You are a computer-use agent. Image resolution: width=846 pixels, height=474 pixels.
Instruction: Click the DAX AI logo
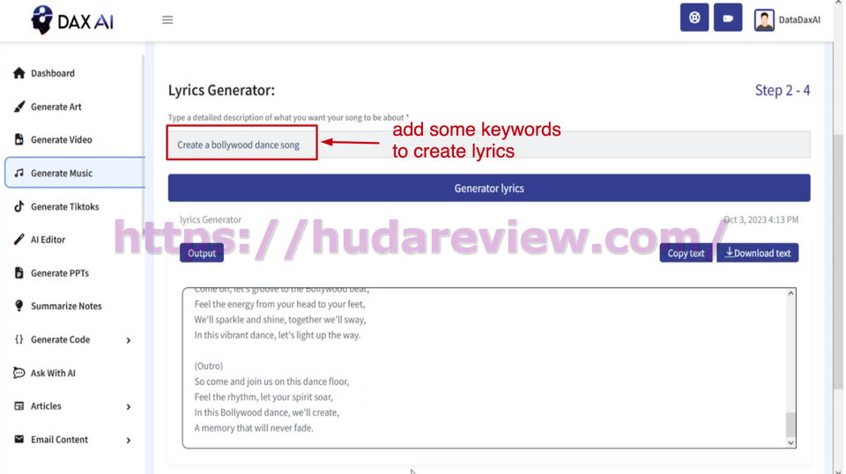72,20
